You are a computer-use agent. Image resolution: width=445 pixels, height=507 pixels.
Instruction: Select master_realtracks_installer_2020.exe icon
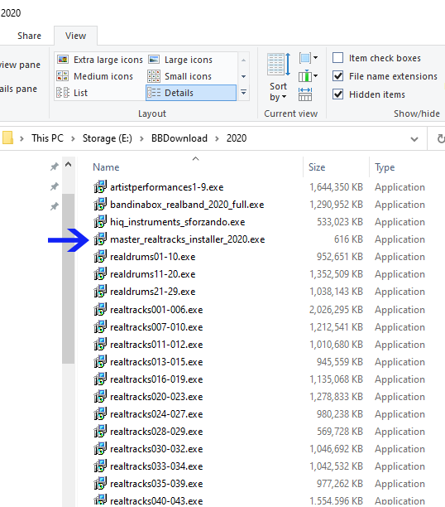100,239
